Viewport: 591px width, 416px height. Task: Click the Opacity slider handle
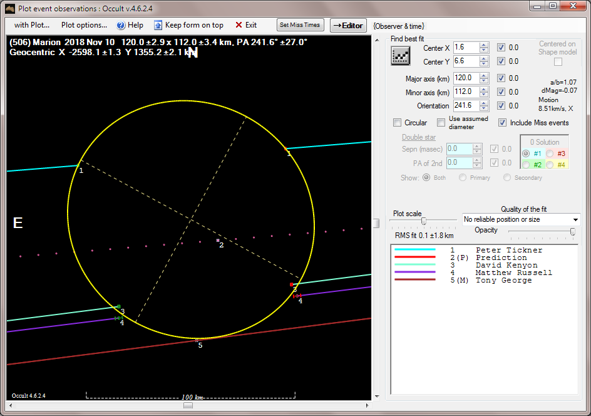click(572, 231)
